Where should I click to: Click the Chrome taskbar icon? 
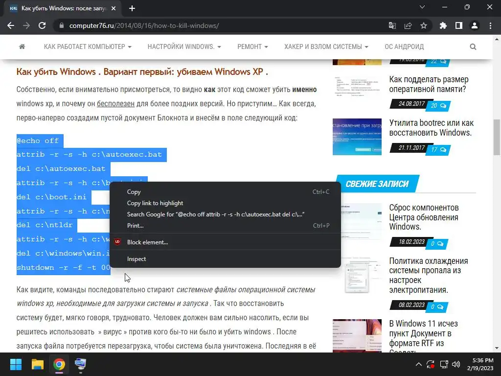[59, 364]
